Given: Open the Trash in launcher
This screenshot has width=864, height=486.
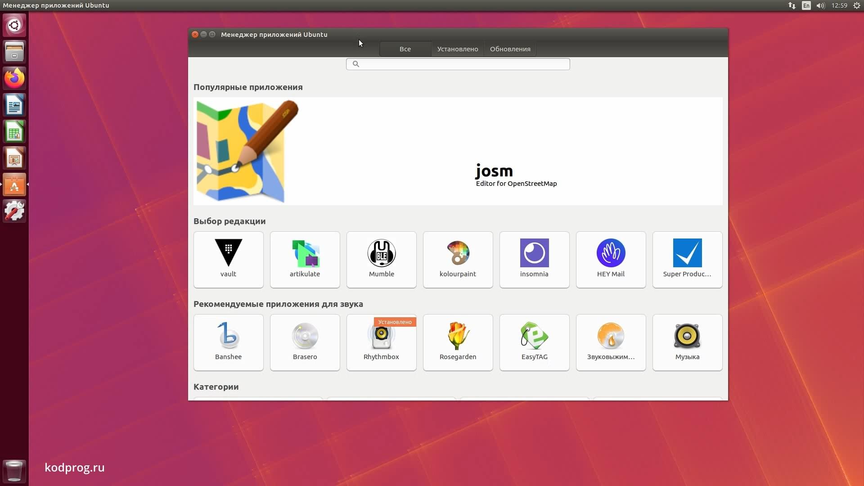Looking at the screenshot, I should 14,471.
